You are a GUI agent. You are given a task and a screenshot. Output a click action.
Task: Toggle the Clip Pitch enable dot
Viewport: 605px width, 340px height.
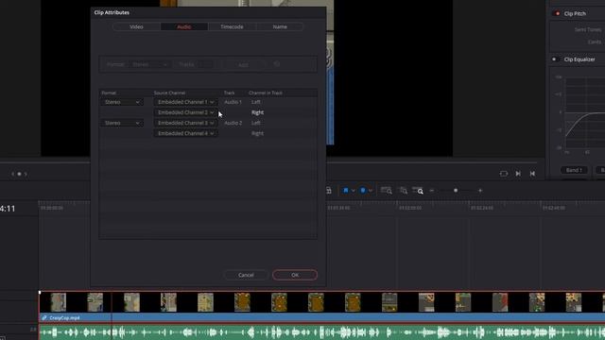(557, 13)
